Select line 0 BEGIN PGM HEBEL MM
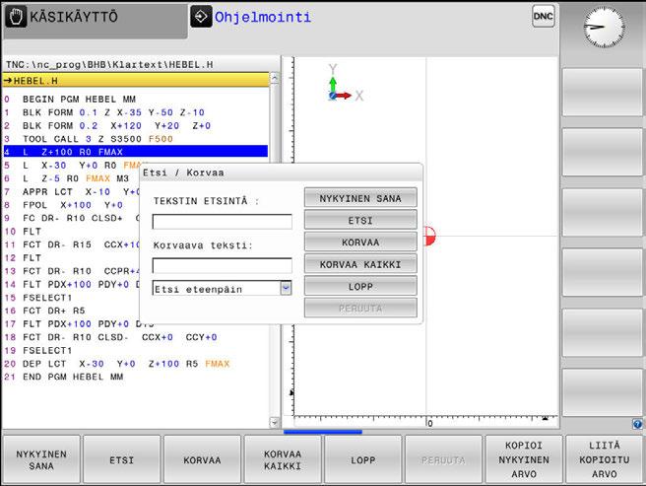 coord(136,99)
